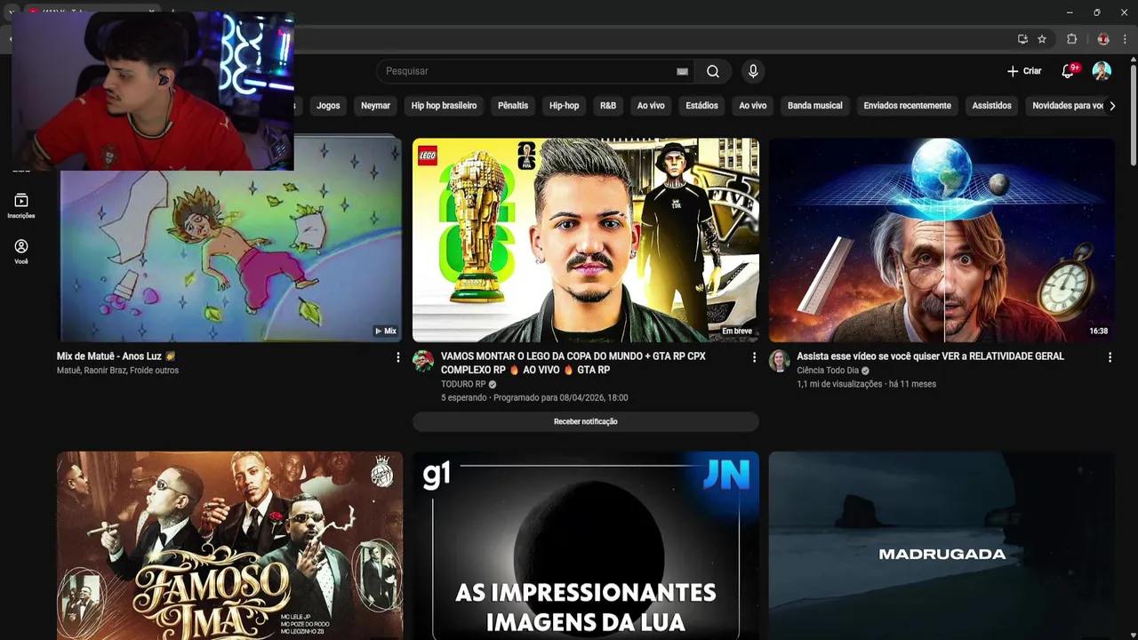
Task: Open the account avatar menu
Action: tap(1102, 71)
